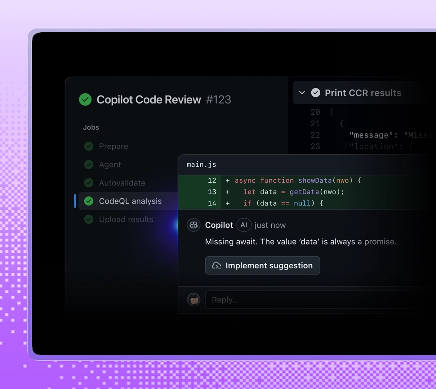
Task: Click diff line number 13
Action: 212,192
